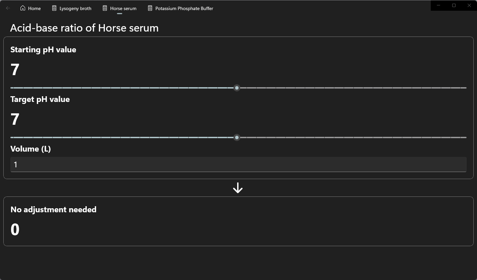Maximize the application window

454,5
